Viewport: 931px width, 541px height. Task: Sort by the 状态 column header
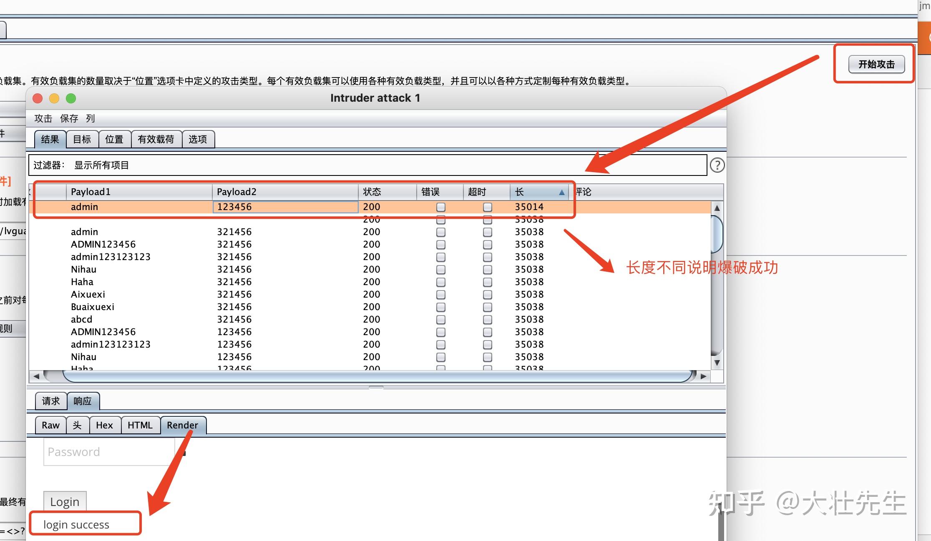(387, 192)
